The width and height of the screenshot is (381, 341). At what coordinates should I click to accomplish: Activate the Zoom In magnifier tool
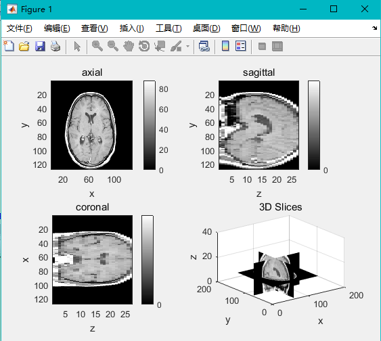pyautogui.click(x=97, y=46)
